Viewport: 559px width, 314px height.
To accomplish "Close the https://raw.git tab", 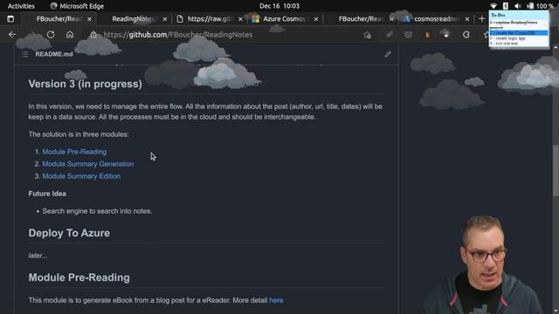I will coord(240,19).
